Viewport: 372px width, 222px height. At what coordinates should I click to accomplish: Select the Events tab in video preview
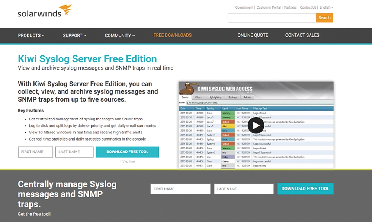[x=185, y=97]
